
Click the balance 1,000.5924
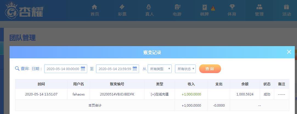point(245,94)
